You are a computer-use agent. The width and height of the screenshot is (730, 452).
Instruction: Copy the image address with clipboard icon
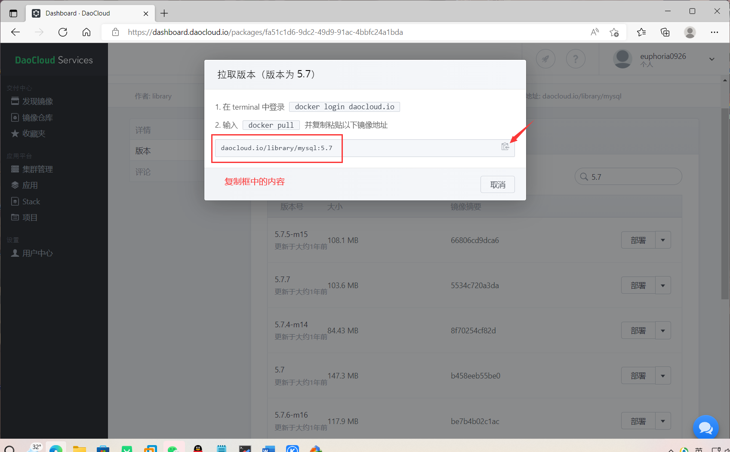505,147
